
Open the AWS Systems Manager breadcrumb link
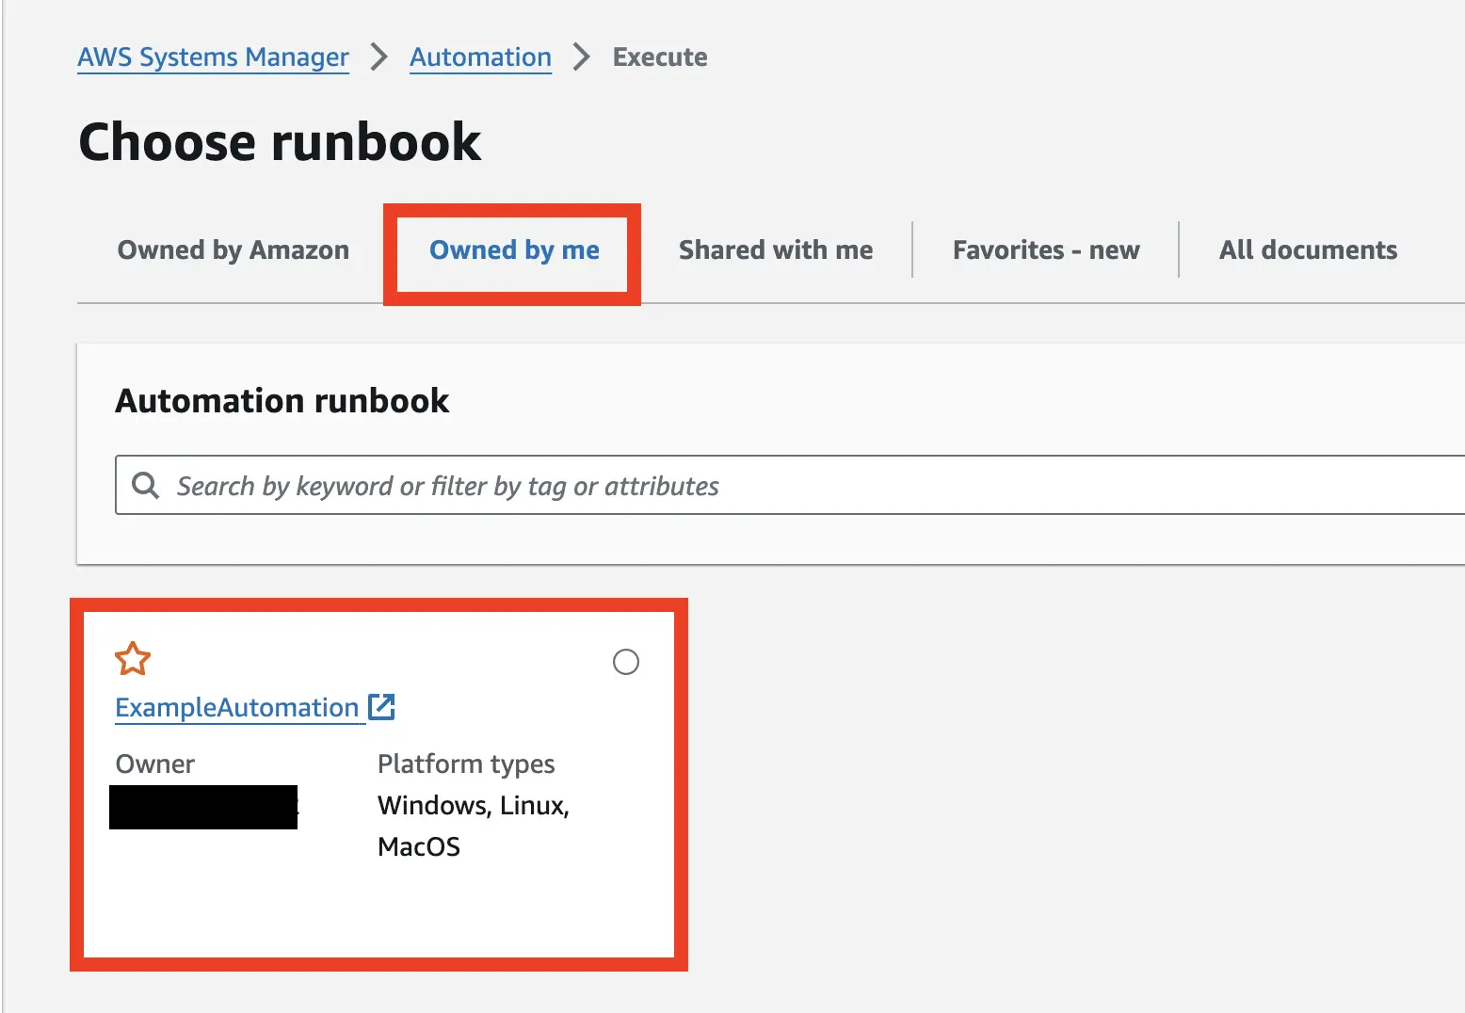pyautogui.click(x=212, y=56)
